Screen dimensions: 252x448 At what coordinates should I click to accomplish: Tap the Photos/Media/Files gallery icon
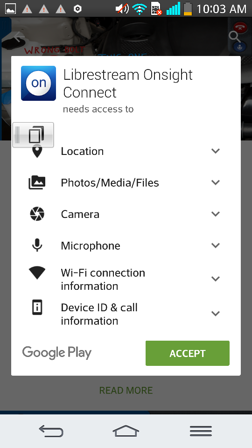(x=37, y=182)
